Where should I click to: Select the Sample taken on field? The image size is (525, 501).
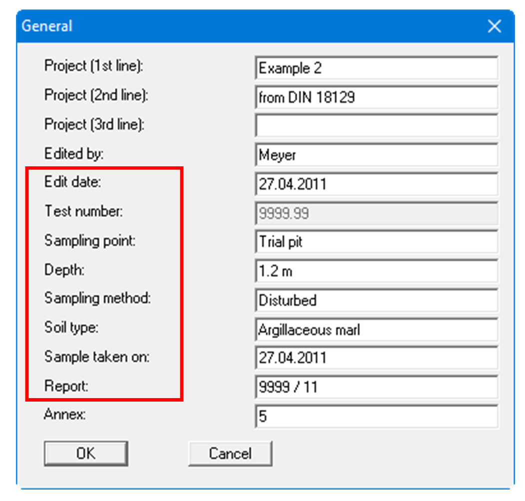pos(376,358)
